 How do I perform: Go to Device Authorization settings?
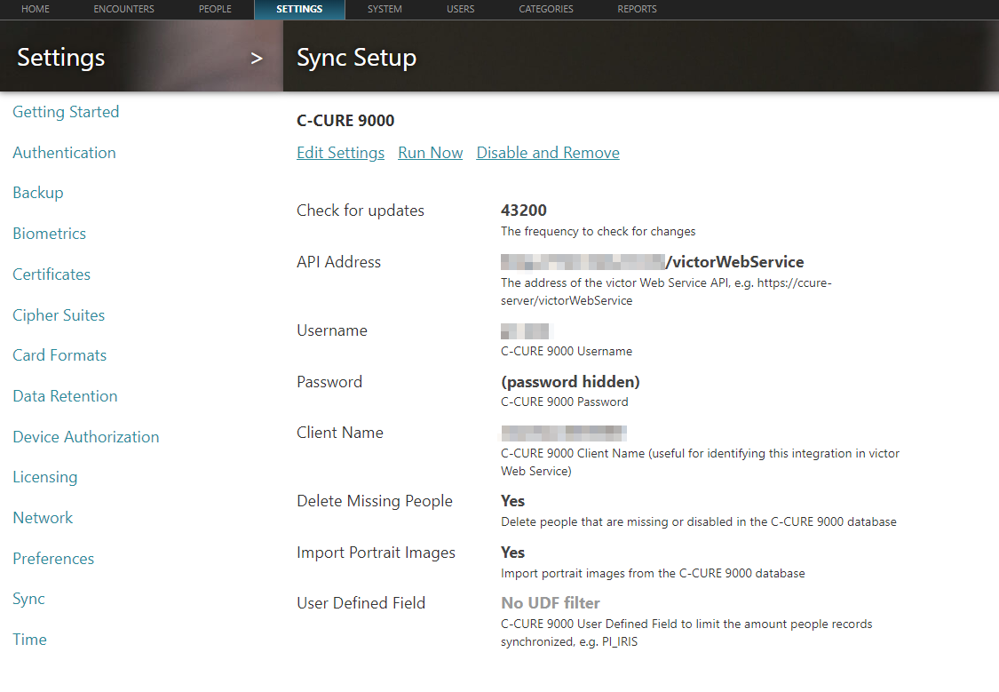click(x=86, y=436)
